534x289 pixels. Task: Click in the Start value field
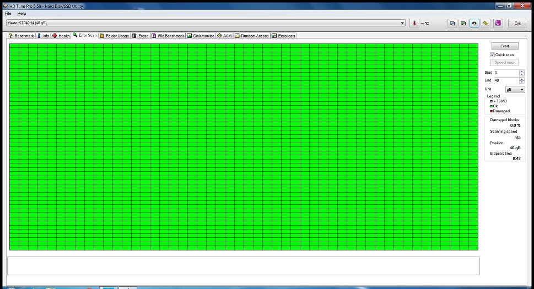[506, 73]
